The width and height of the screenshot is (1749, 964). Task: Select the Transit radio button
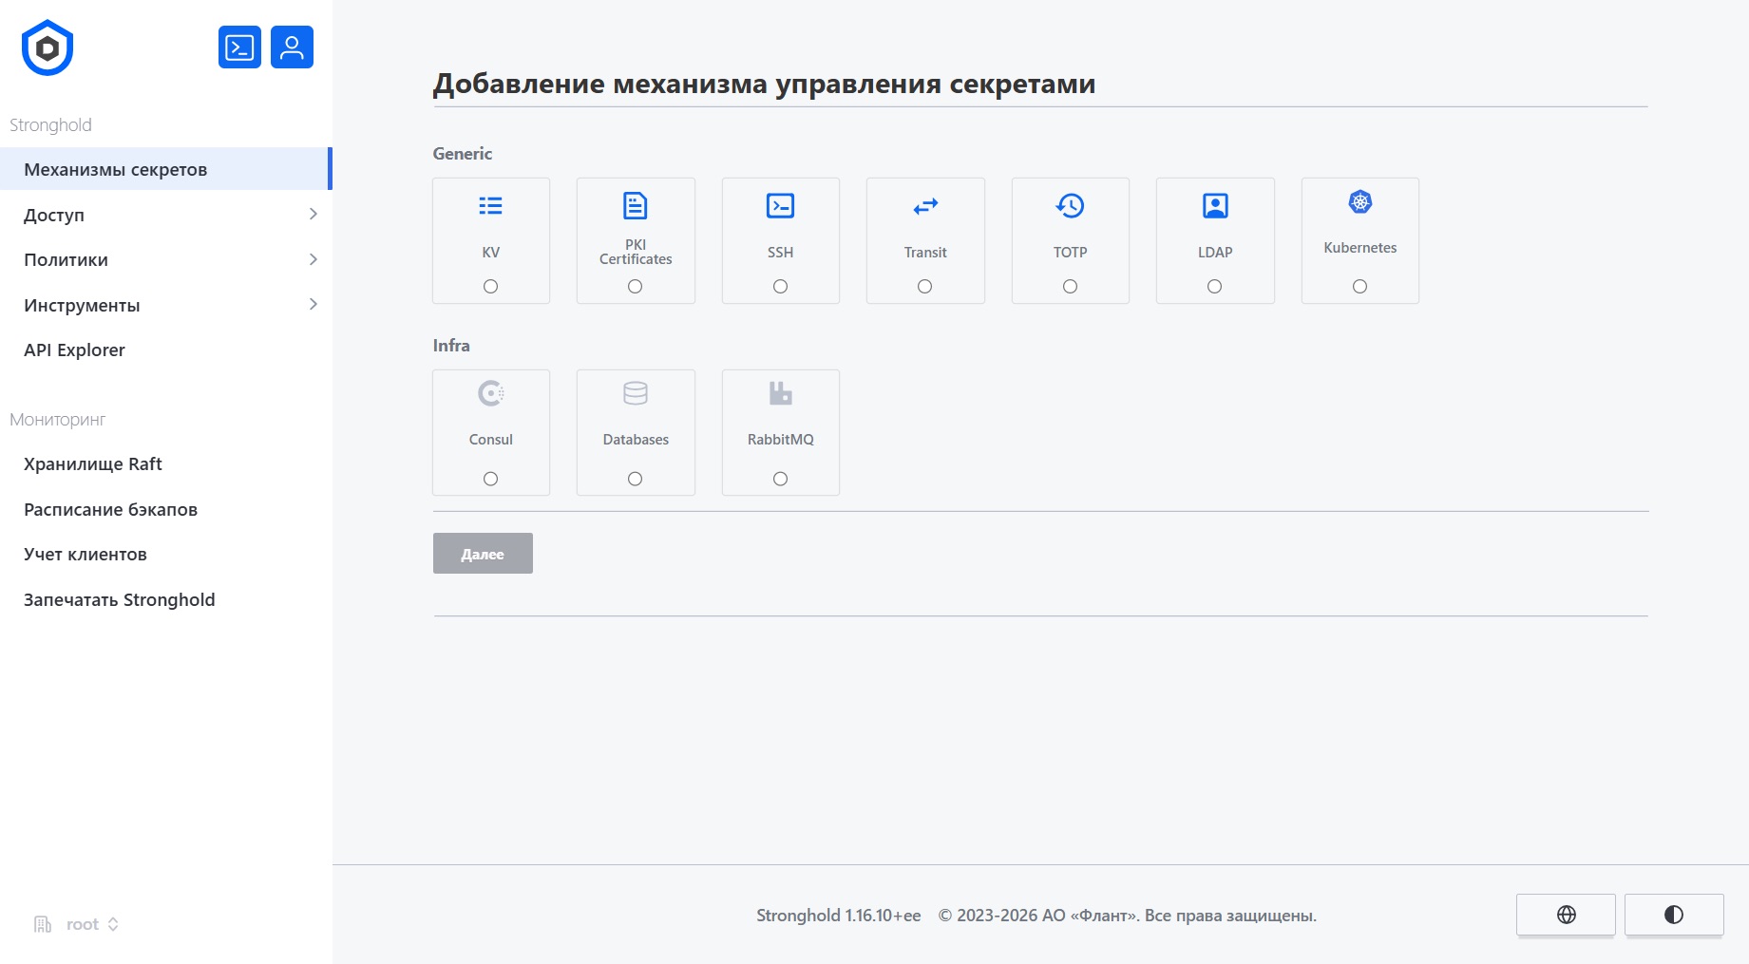[925, 287]
